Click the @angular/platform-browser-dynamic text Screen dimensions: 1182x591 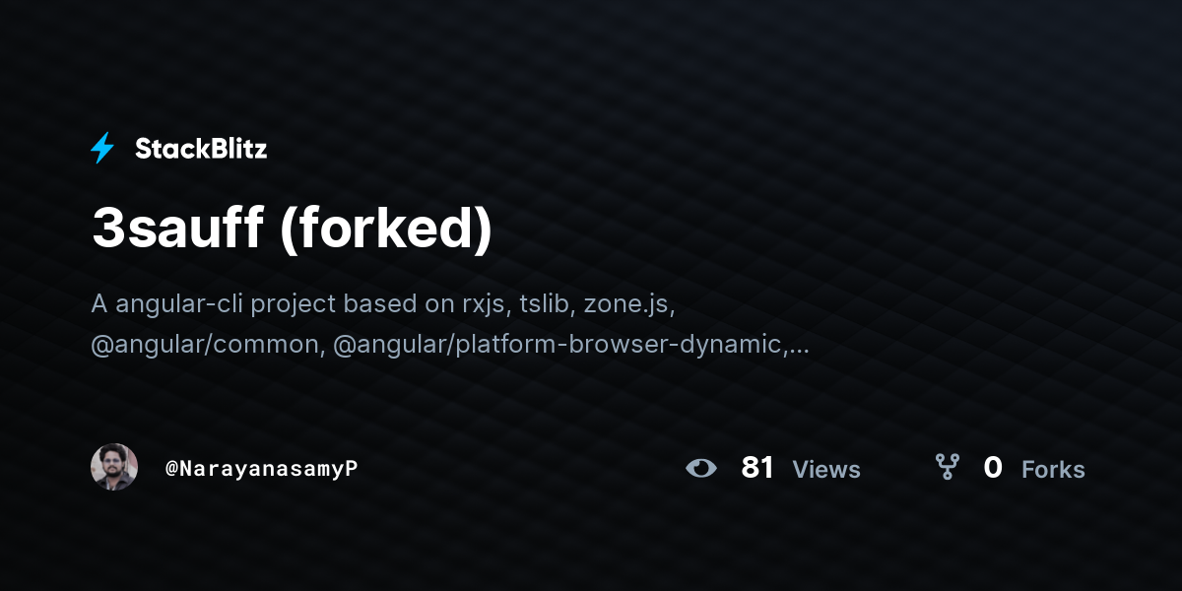click(560, 346)
